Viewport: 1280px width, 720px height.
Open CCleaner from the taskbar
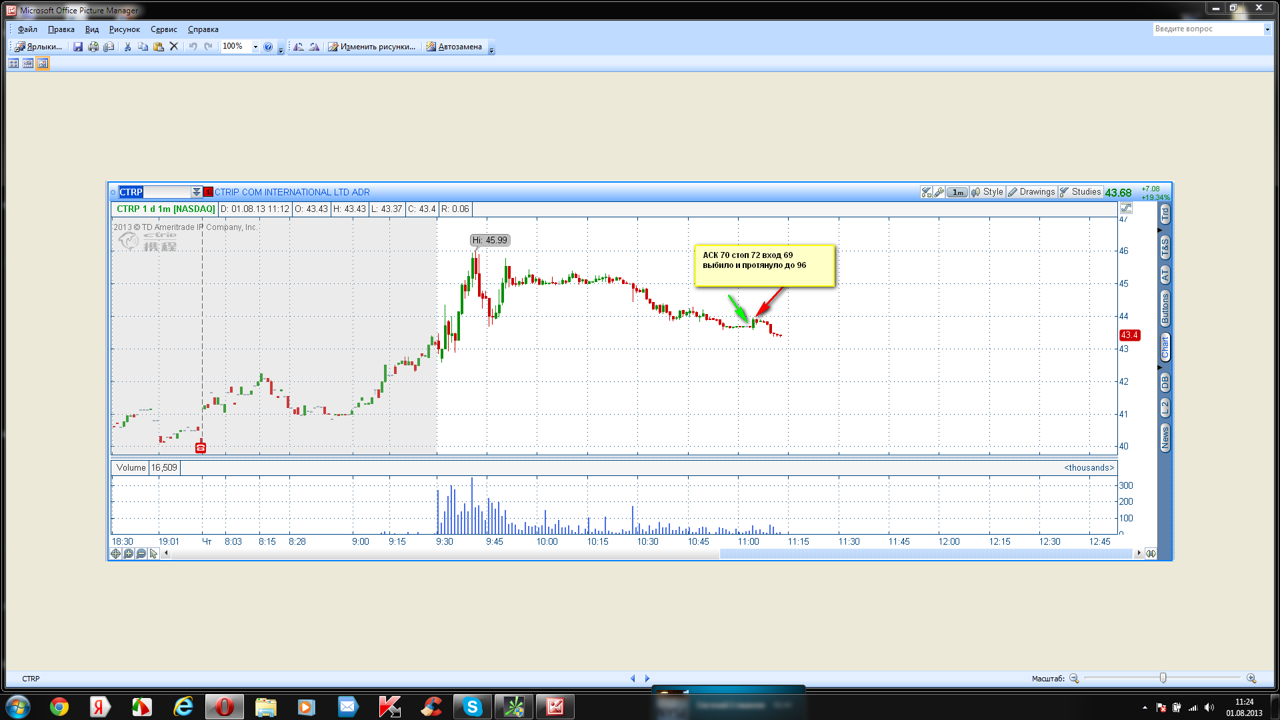[x=431, y=707]
